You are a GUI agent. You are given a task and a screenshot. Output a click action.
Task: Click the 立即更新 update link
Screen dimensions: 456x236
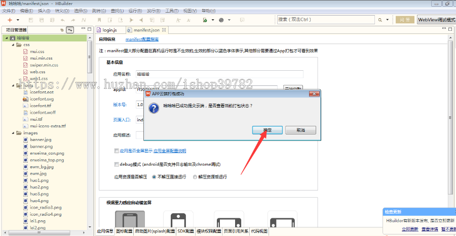(410, 229)
